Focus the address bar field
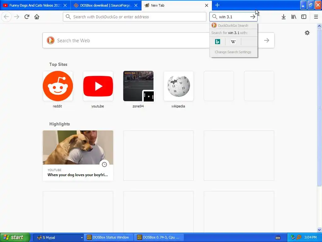This screenshot has height=242, width=322. pyautogui.click(x=135, y=17)
